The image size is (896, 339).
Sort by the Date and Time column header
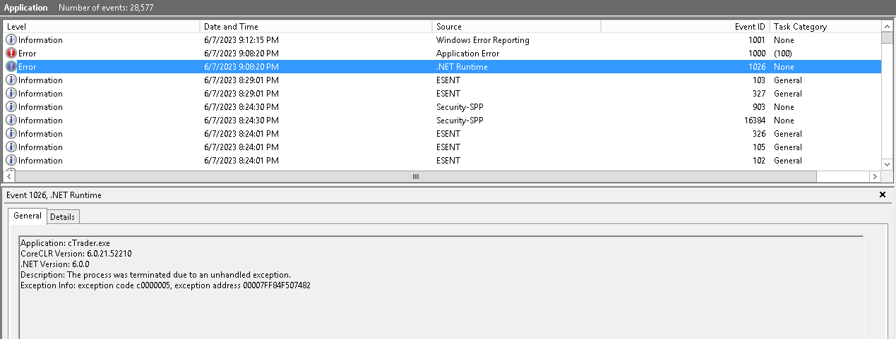(x=316, y=27)
